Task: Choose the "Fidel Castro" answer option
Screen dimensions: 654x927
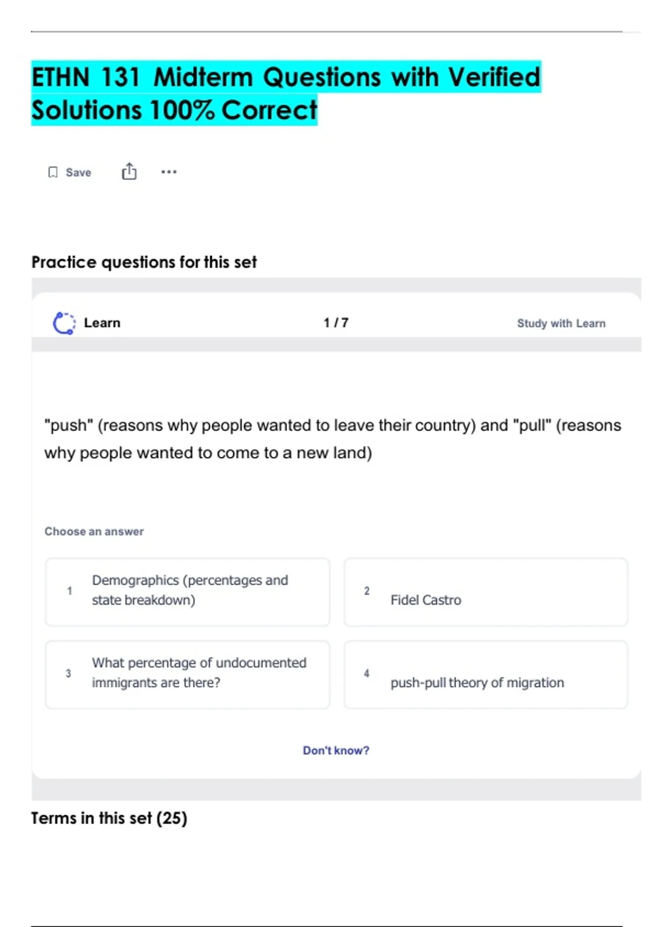Action: (426, 600)
